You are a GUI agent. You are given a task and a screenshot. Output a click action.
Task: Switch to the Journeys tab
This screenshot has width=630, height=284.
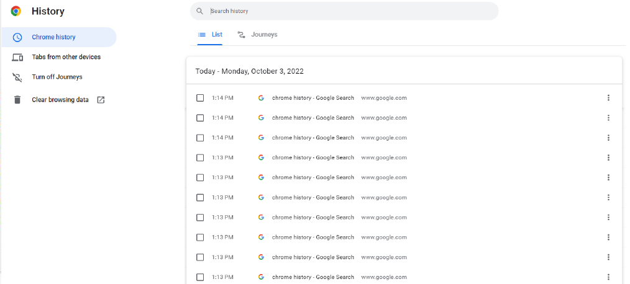point(258,35)
